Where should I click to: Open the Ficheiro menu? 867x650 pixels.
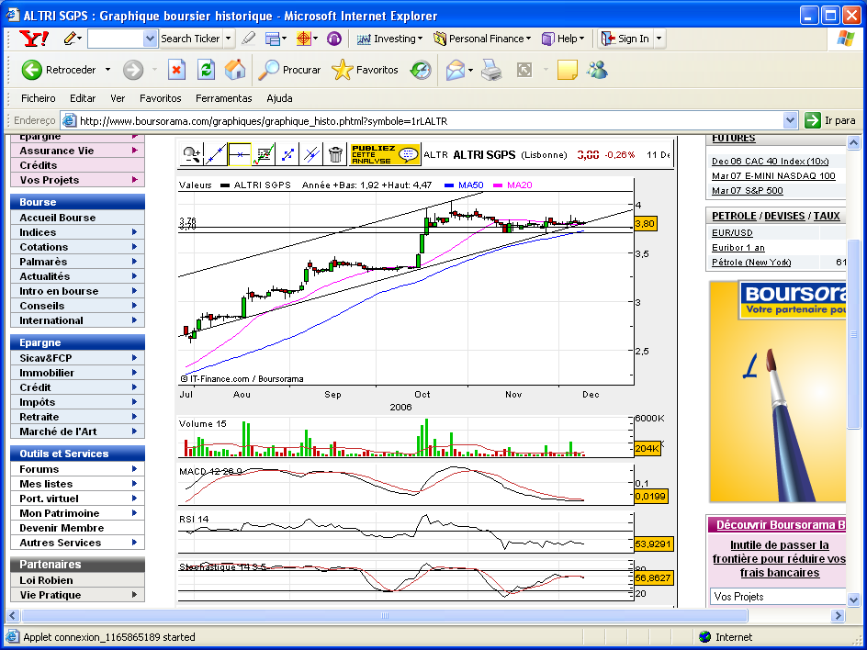coord(39,98)
